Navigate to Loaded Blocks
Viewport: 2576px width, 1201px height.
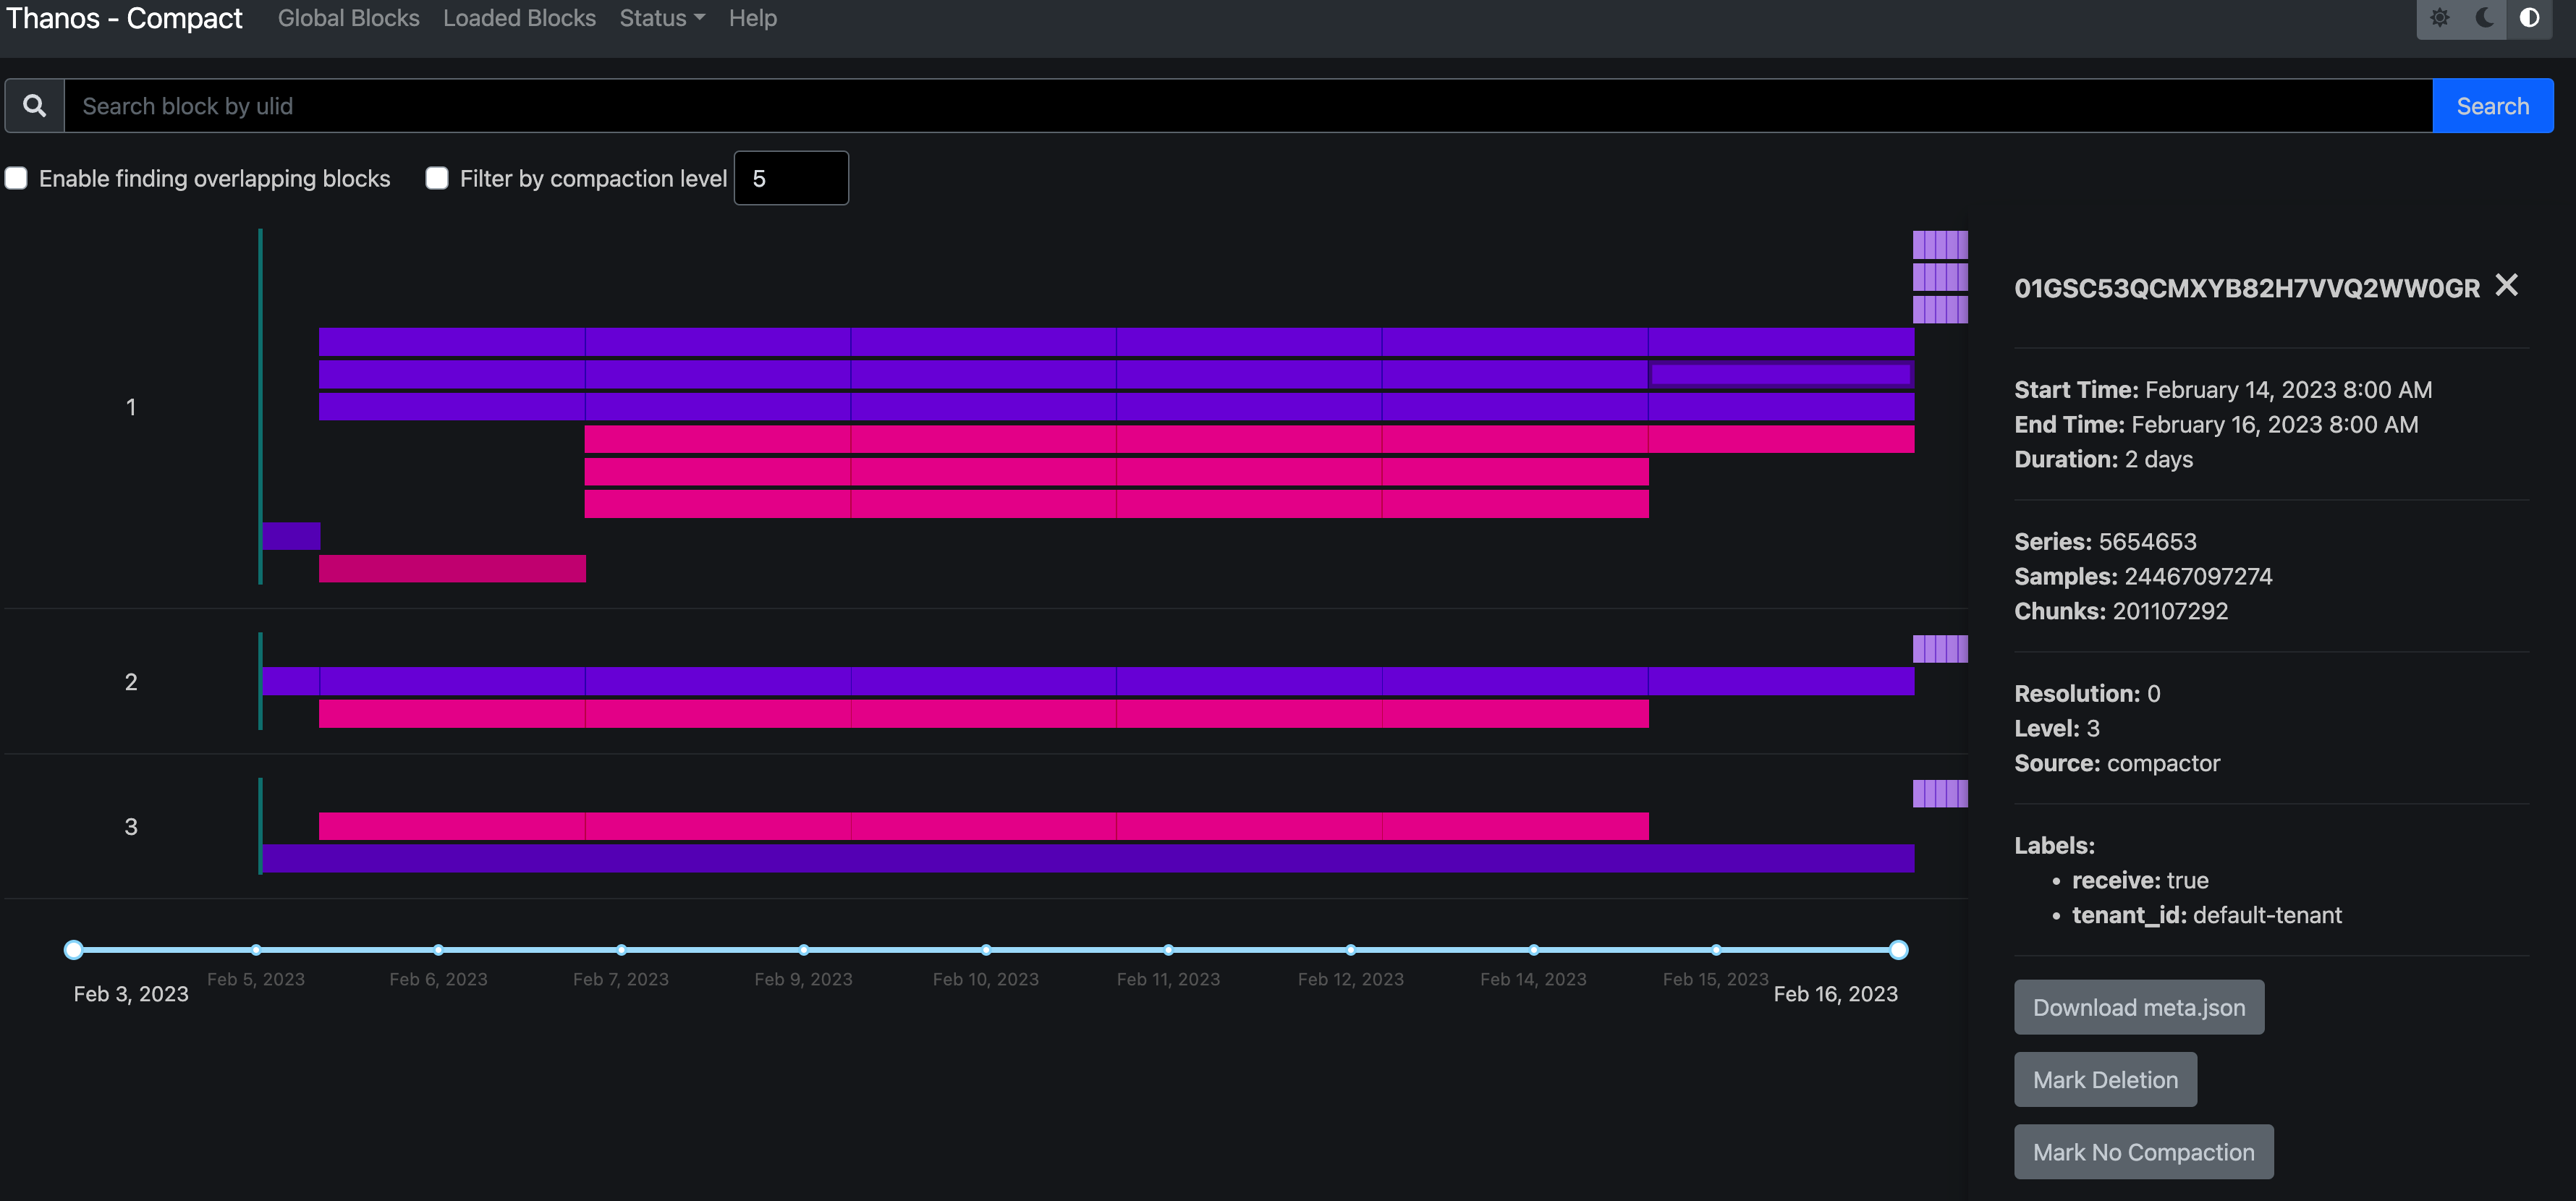pyautogui.click(x=519, y=18)
